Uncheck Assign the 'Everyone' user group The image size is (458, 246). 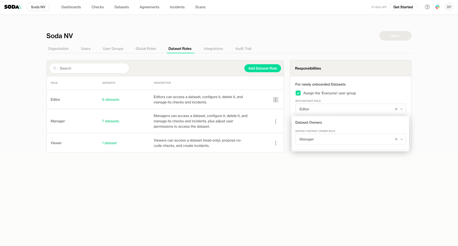(298, 93)
